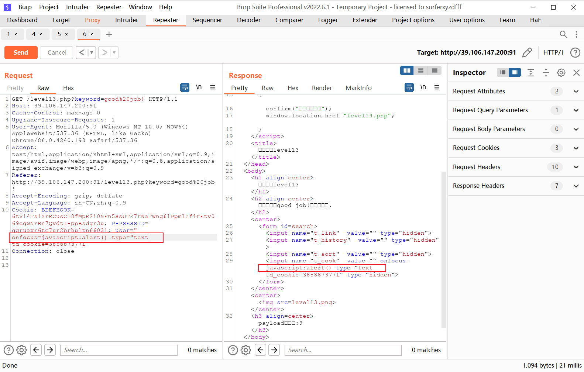Click the response pane vertical scrollbar

444,250
